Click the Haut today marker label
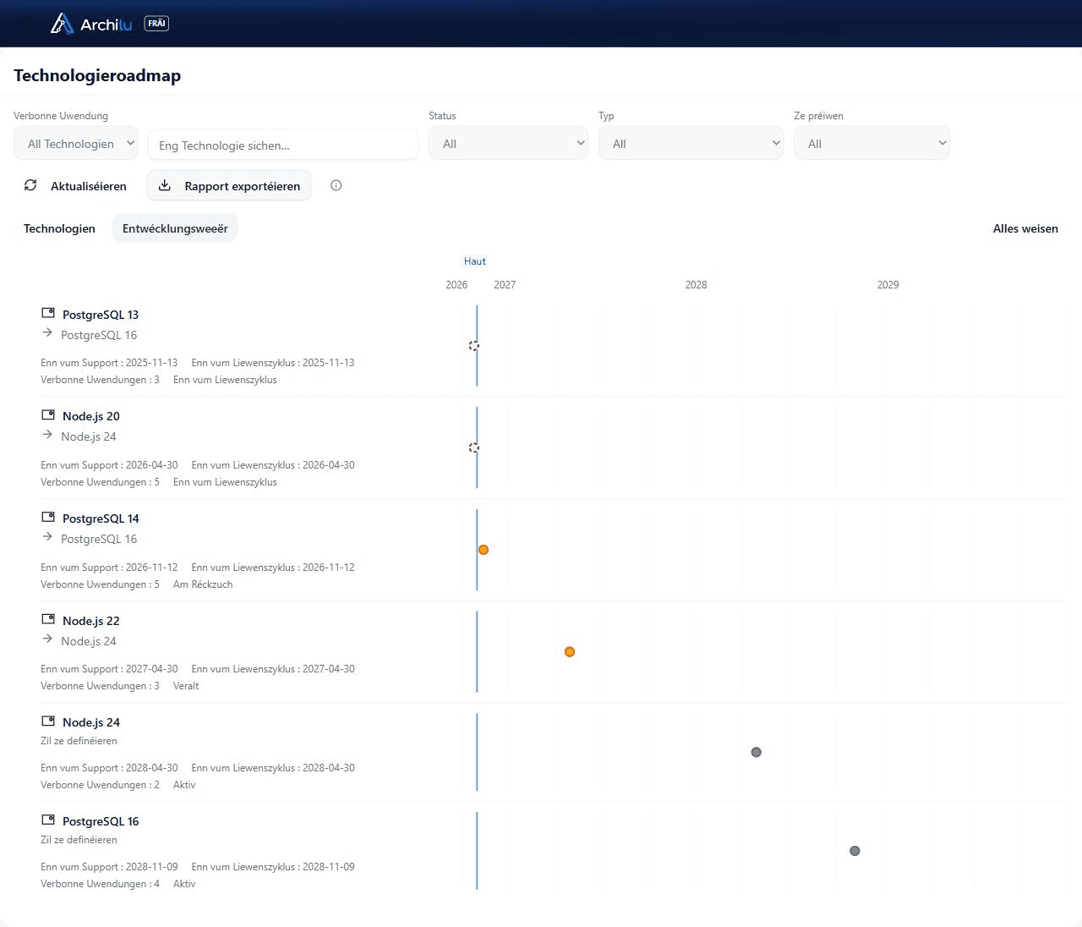 point(475,261)
